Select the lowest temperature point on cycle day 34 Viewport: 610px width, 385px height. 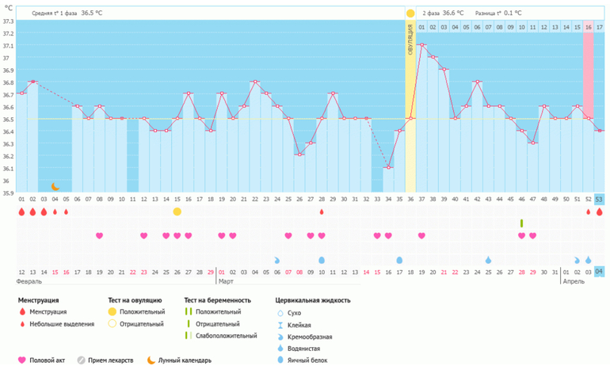click(x=388, y=167)
